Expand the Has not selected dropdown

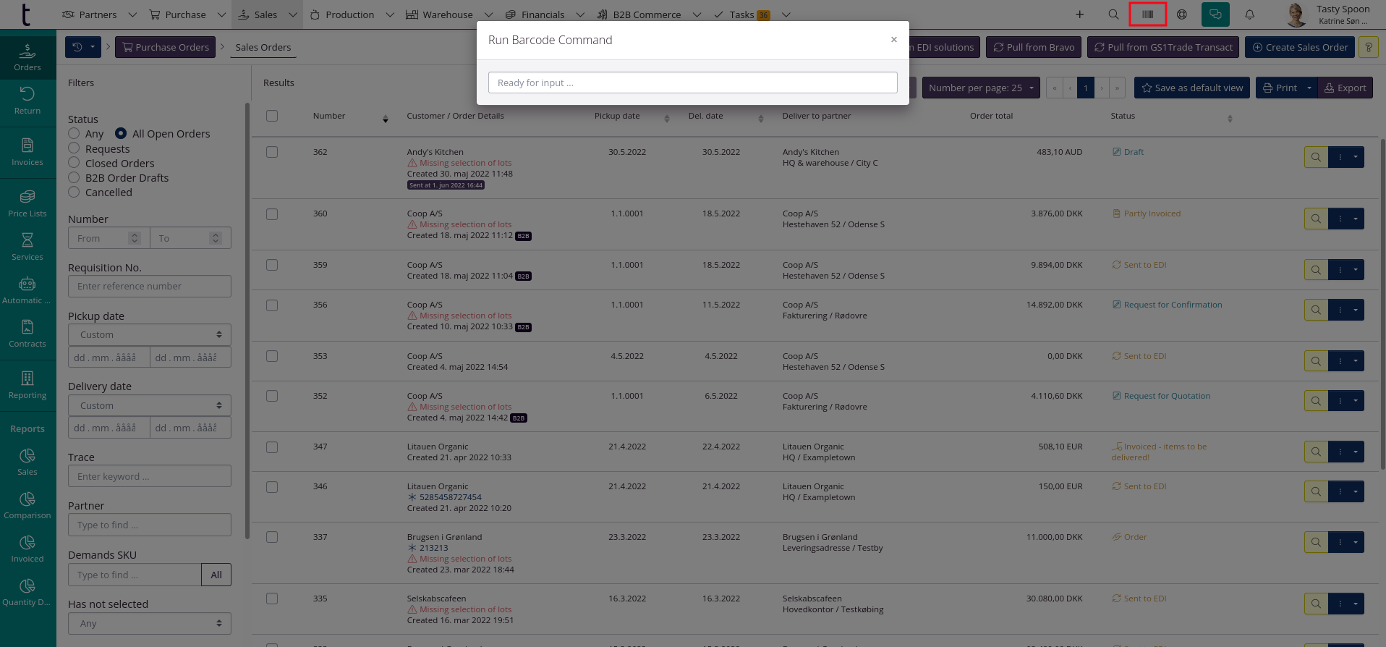click(x=150, y=624)
